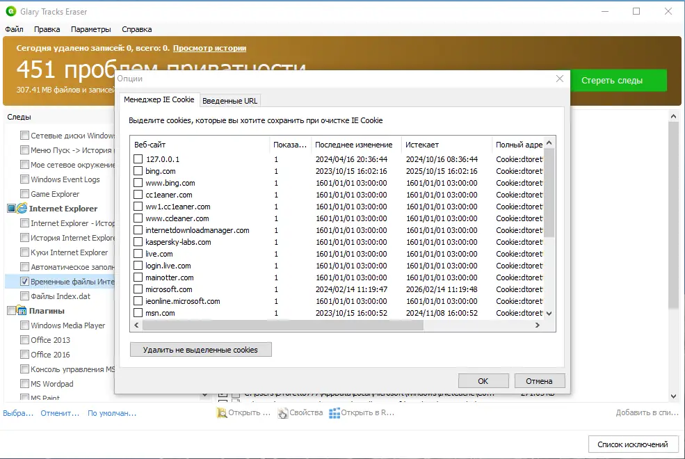685x459 pixels.
Task: Check the 127.0.0.1 cookie checkbox
Action: (x=138, y=159)
